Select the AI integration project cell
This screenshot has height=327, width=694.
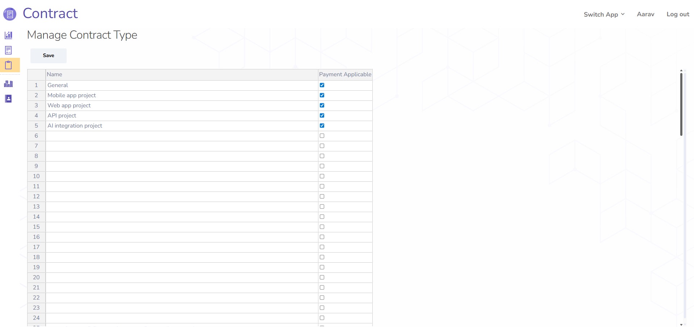tap(182, 126)
